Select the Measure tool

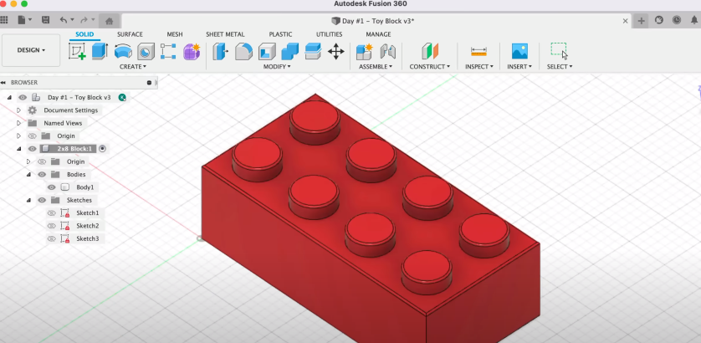478,51
